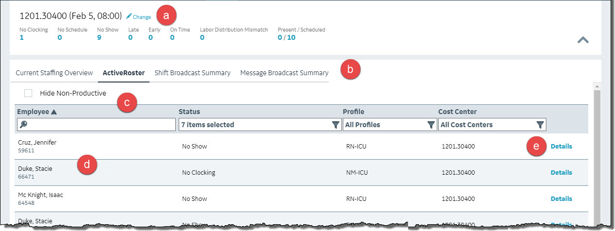View Details for Mc Knight, Isaac

(561, 199)
